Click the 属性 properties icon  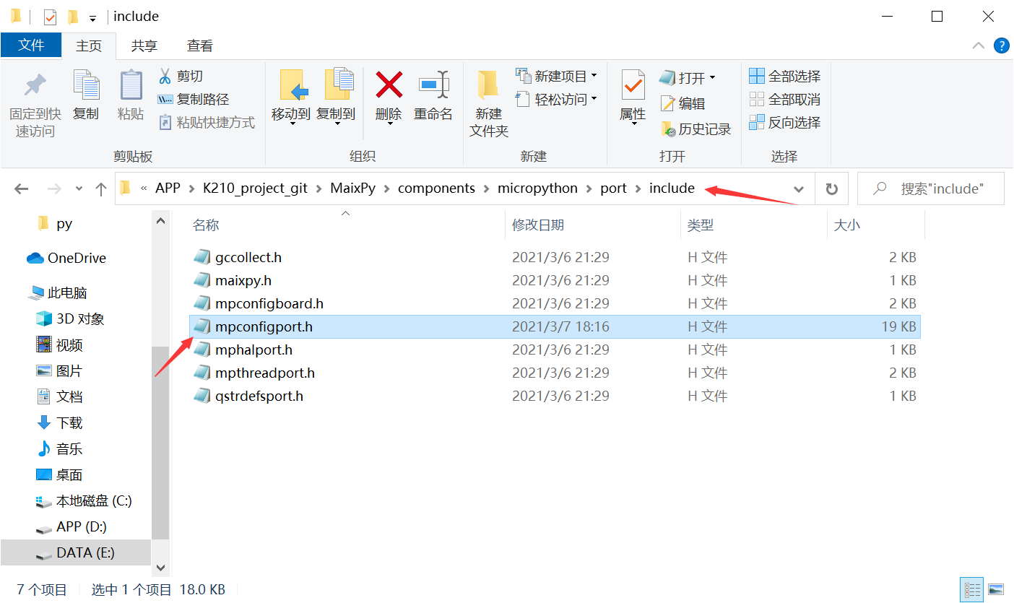point(633,86)
